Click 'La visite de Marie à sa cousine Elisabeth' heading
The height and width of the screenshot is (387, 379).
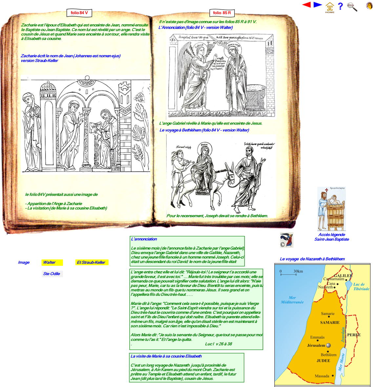tap(166, 356)
